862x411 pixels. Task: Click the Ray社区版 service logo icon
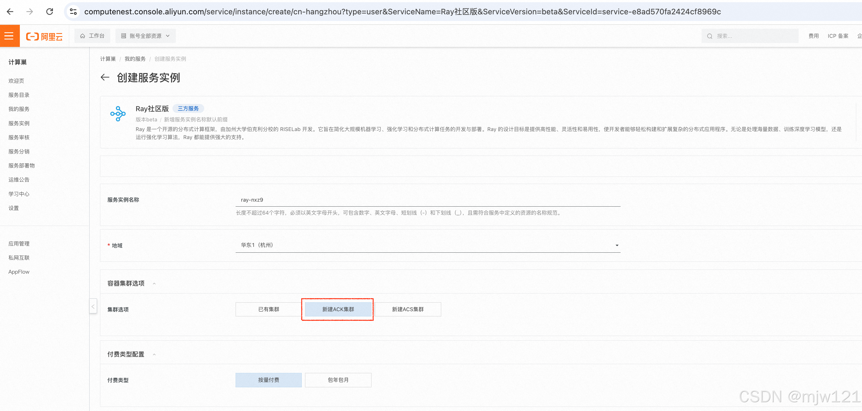pyautogui.click(x=118, y=114)
